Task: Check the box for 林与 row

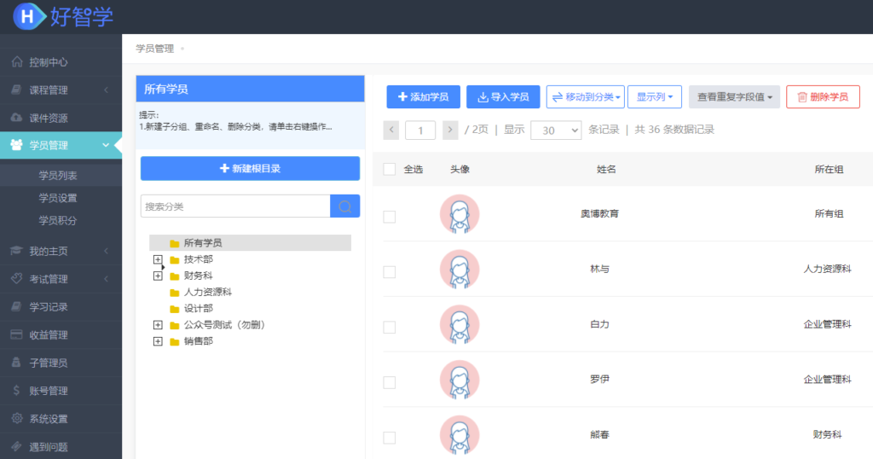Action: 389,272
